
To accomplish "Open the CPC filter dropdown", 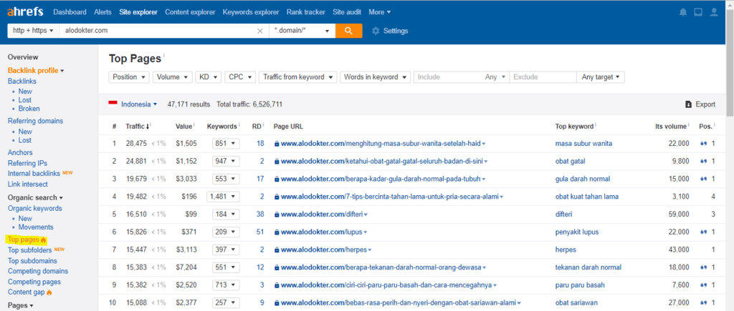I will (x=239, y=77).
